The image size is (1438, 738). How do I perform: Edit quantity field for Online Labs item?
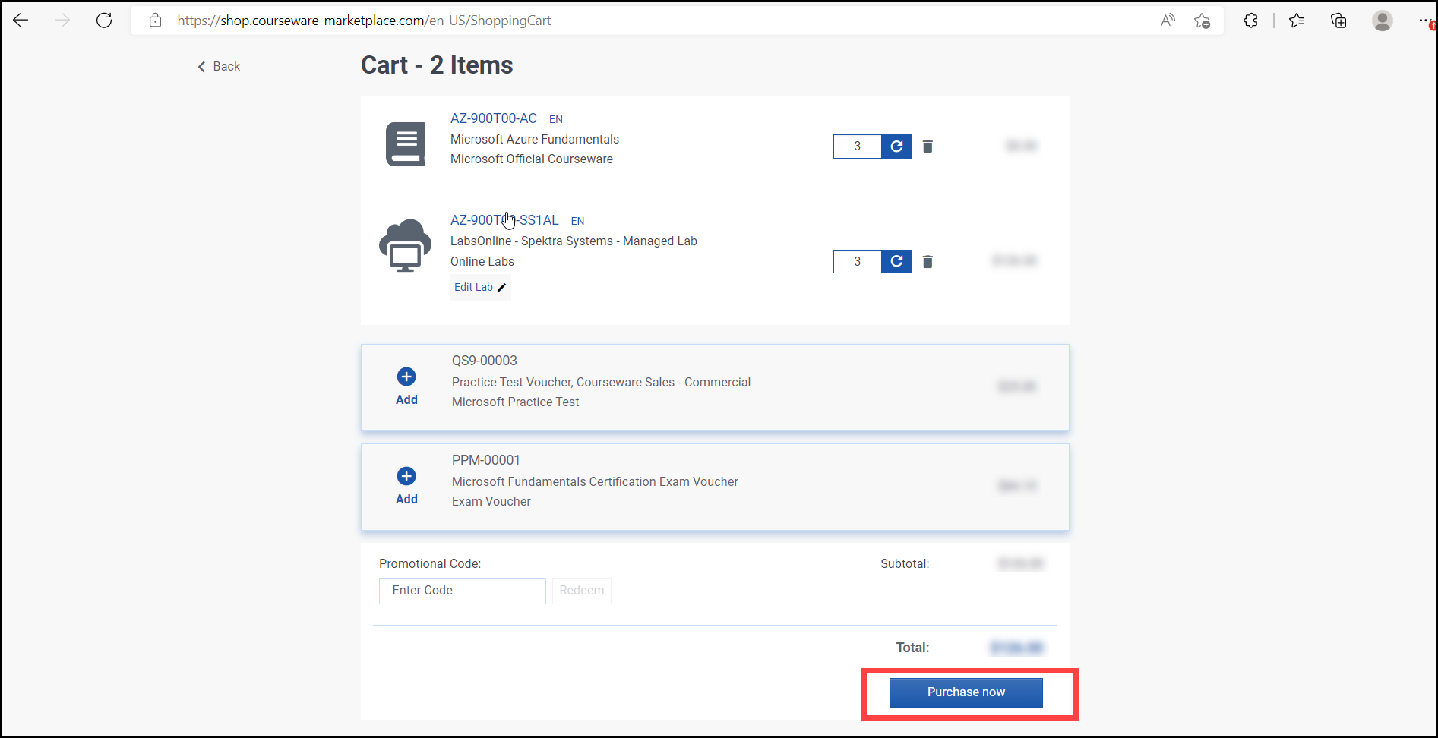coord(857,262)
